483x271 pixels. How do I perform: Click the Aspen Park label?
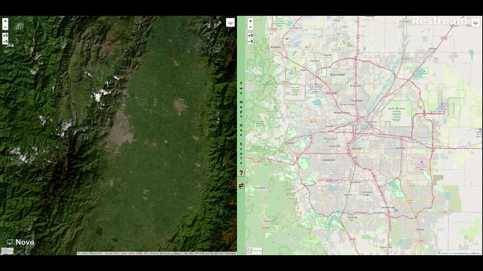[269, 221]
